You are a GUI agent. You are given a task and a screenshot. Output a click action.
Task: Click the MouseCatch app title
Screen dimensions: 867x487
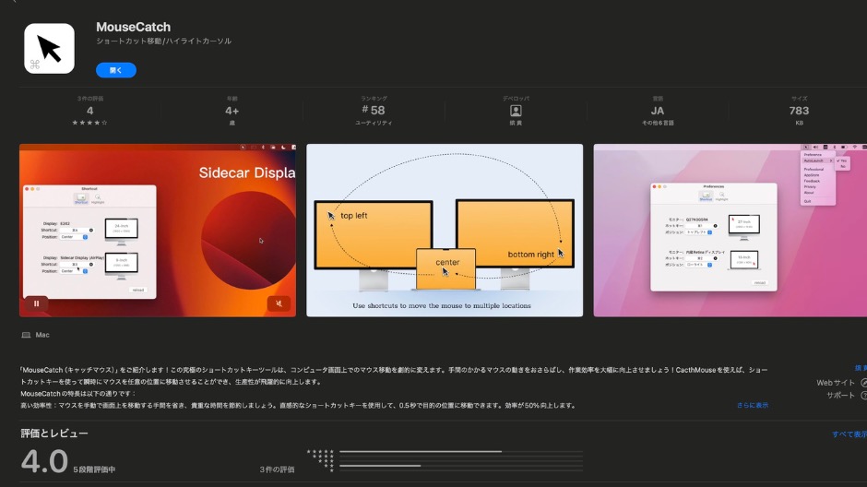(133, 27)
